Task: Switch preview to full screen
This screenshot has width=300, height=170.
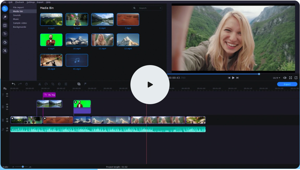Action: point(290,78)
